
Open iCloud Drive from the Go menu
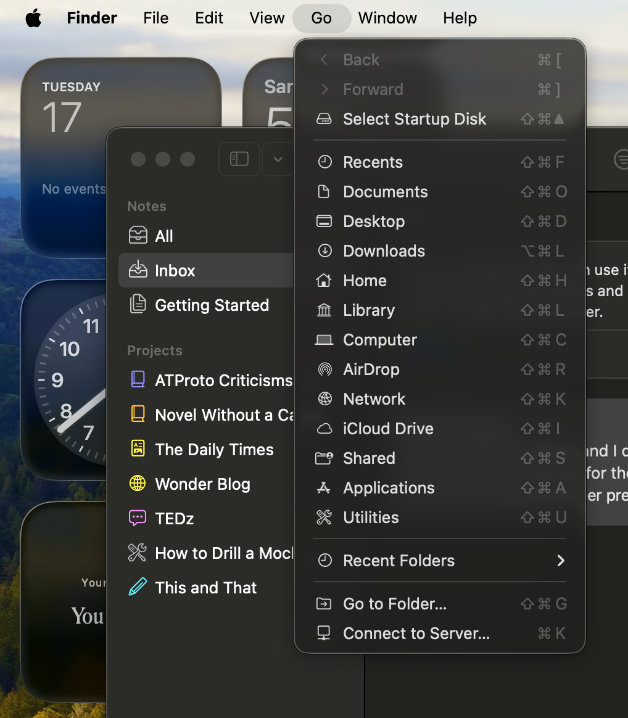click(x=440, y=429)
